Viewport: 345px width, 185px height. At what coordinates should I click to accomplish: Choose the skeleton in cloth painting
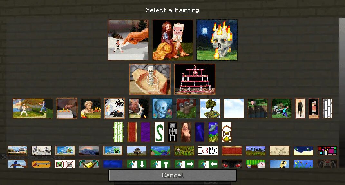(150, 79)
